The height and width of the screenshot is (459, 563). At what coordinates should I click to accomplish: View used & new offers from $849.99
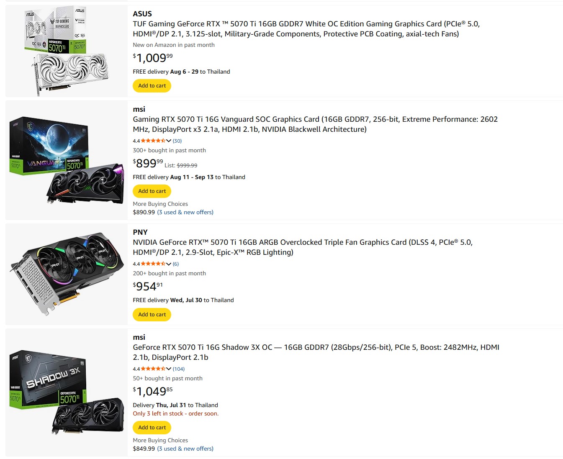[x=185, y=449]
